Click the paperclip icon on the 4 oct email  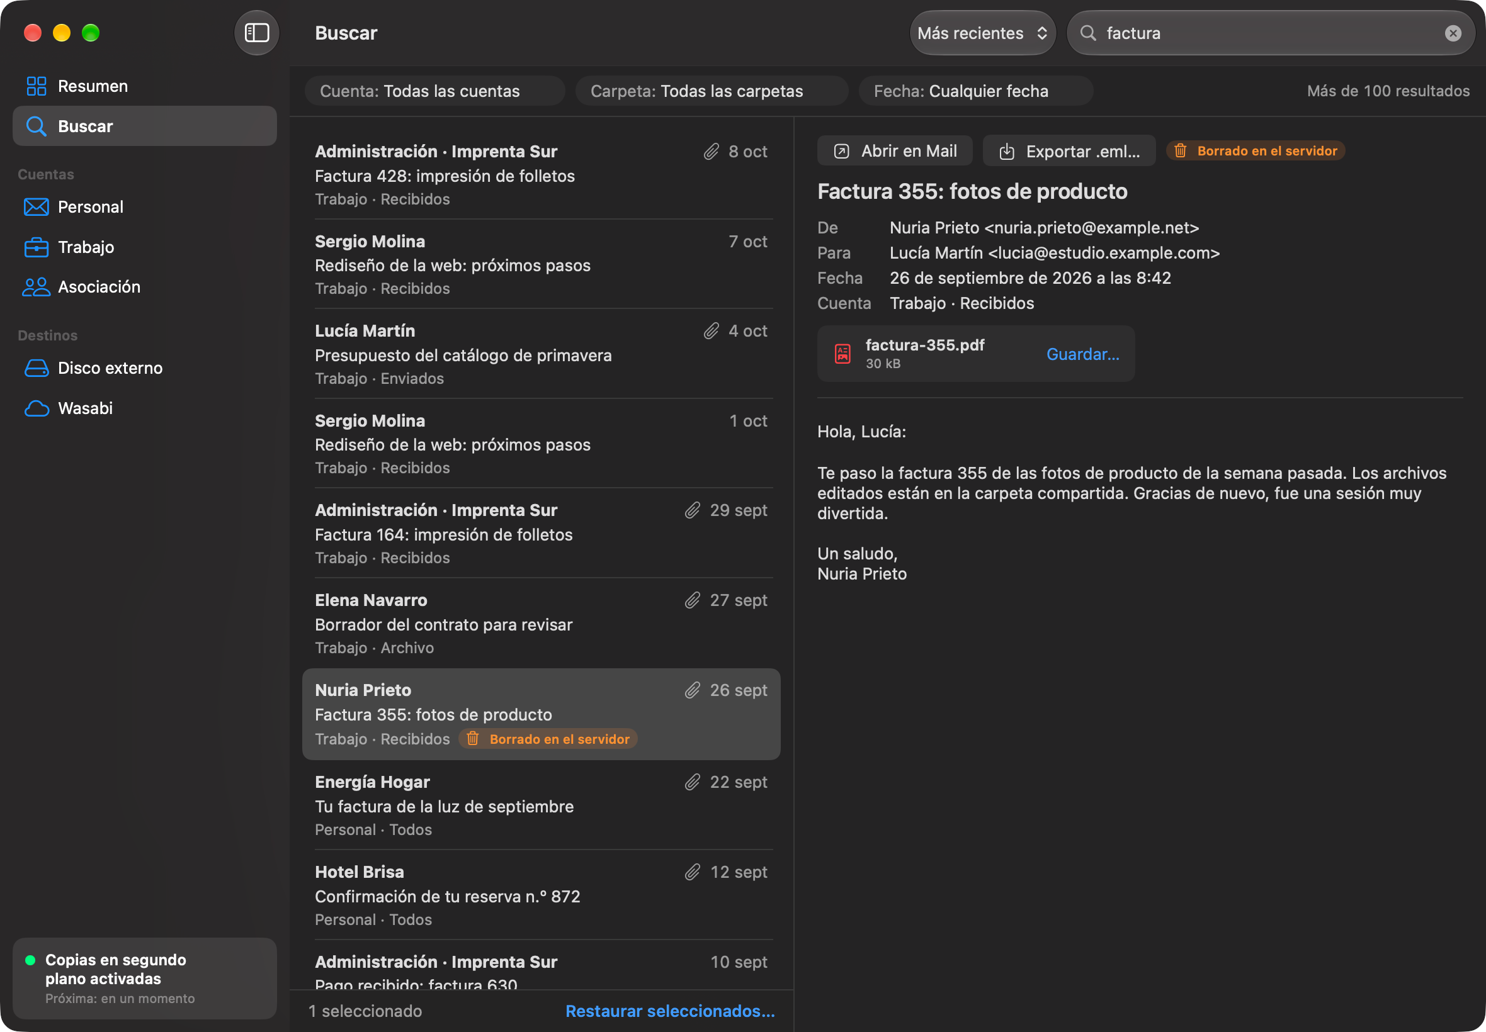(x=711, y=331)
